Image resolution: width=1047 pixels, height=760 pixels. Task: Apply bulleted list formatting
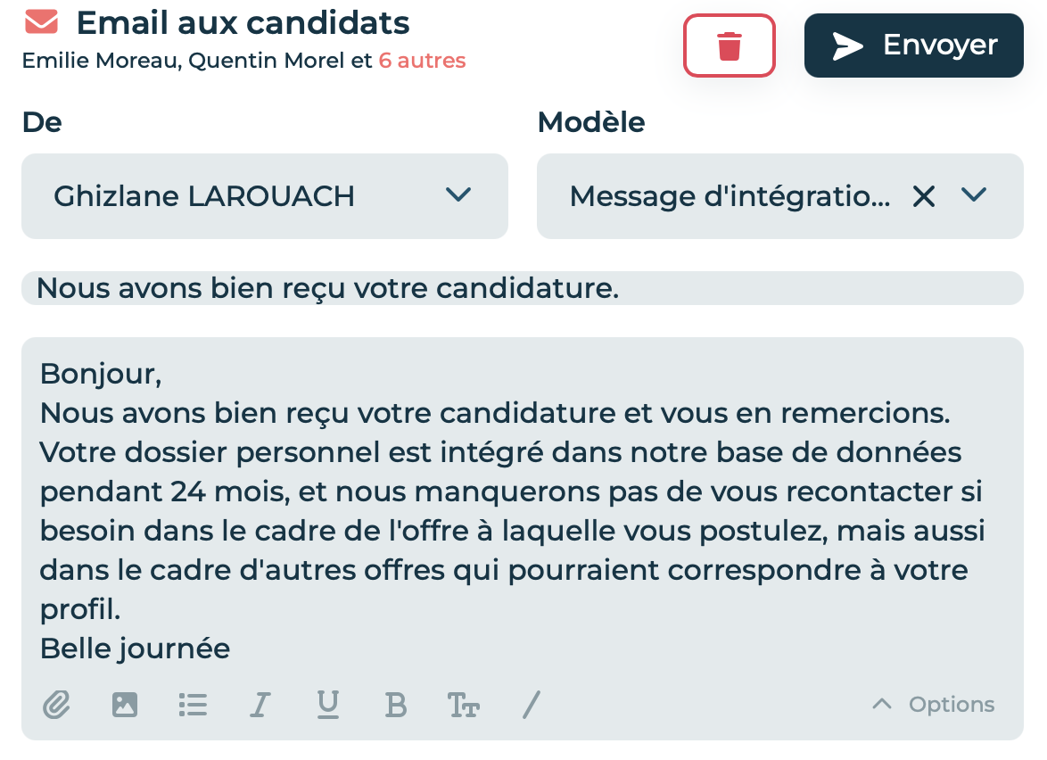click(x=193, y=705)
